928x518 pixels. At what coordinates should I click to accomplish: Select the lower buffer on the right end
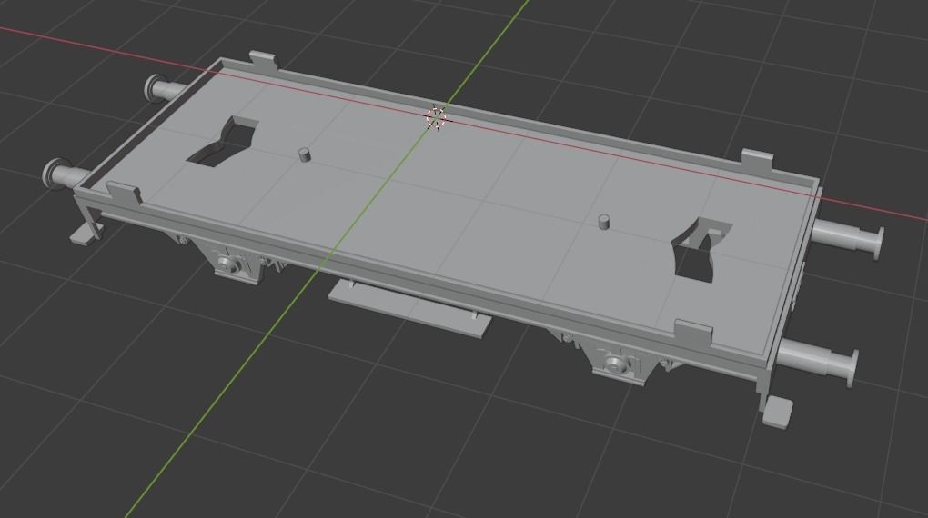coord(819,362)
